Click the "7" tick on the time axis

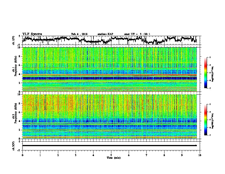[147, 155]
